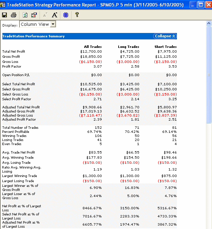Click the $16,675.00 Select Gross Profit value
This screenshot has width=212, height=229.
91,89
